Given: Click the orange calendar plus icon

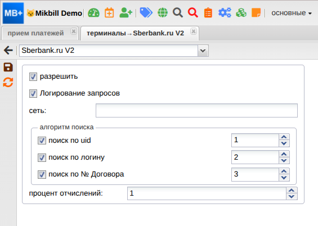Looking at the screenshot, I should click(109, 13).
